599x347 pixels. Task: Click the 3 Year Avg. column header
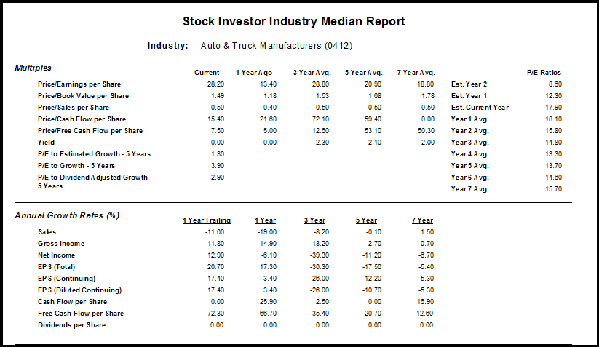pyautogui.click(x=312, y=73)
